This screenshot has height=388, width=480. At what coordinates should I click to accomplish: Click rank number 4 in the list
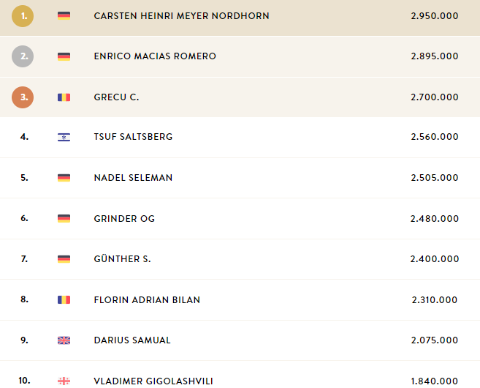[24, 137]
